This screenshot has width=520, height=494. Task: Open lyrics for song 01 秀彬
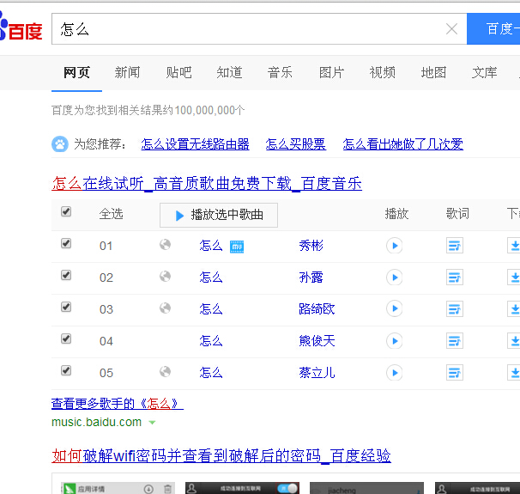pyautogui.click(x=454, y=246)
